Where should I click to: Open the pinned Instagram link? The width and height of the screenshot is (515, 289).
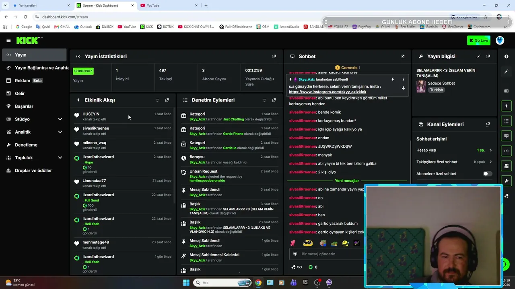click(328, 92)
